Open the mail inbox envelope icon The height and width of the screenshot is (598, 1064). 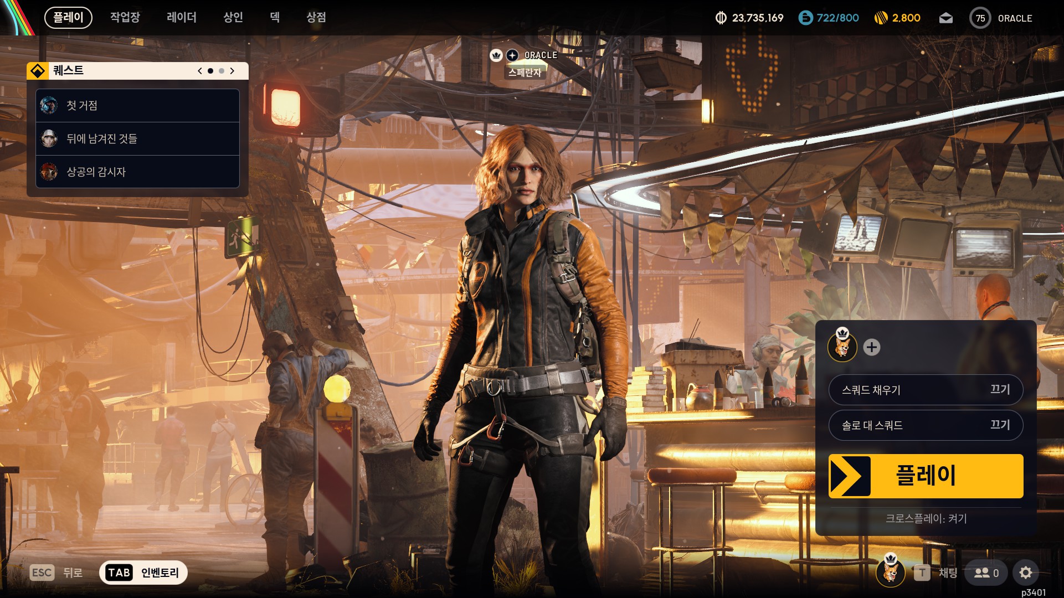(x=946, y=18)
